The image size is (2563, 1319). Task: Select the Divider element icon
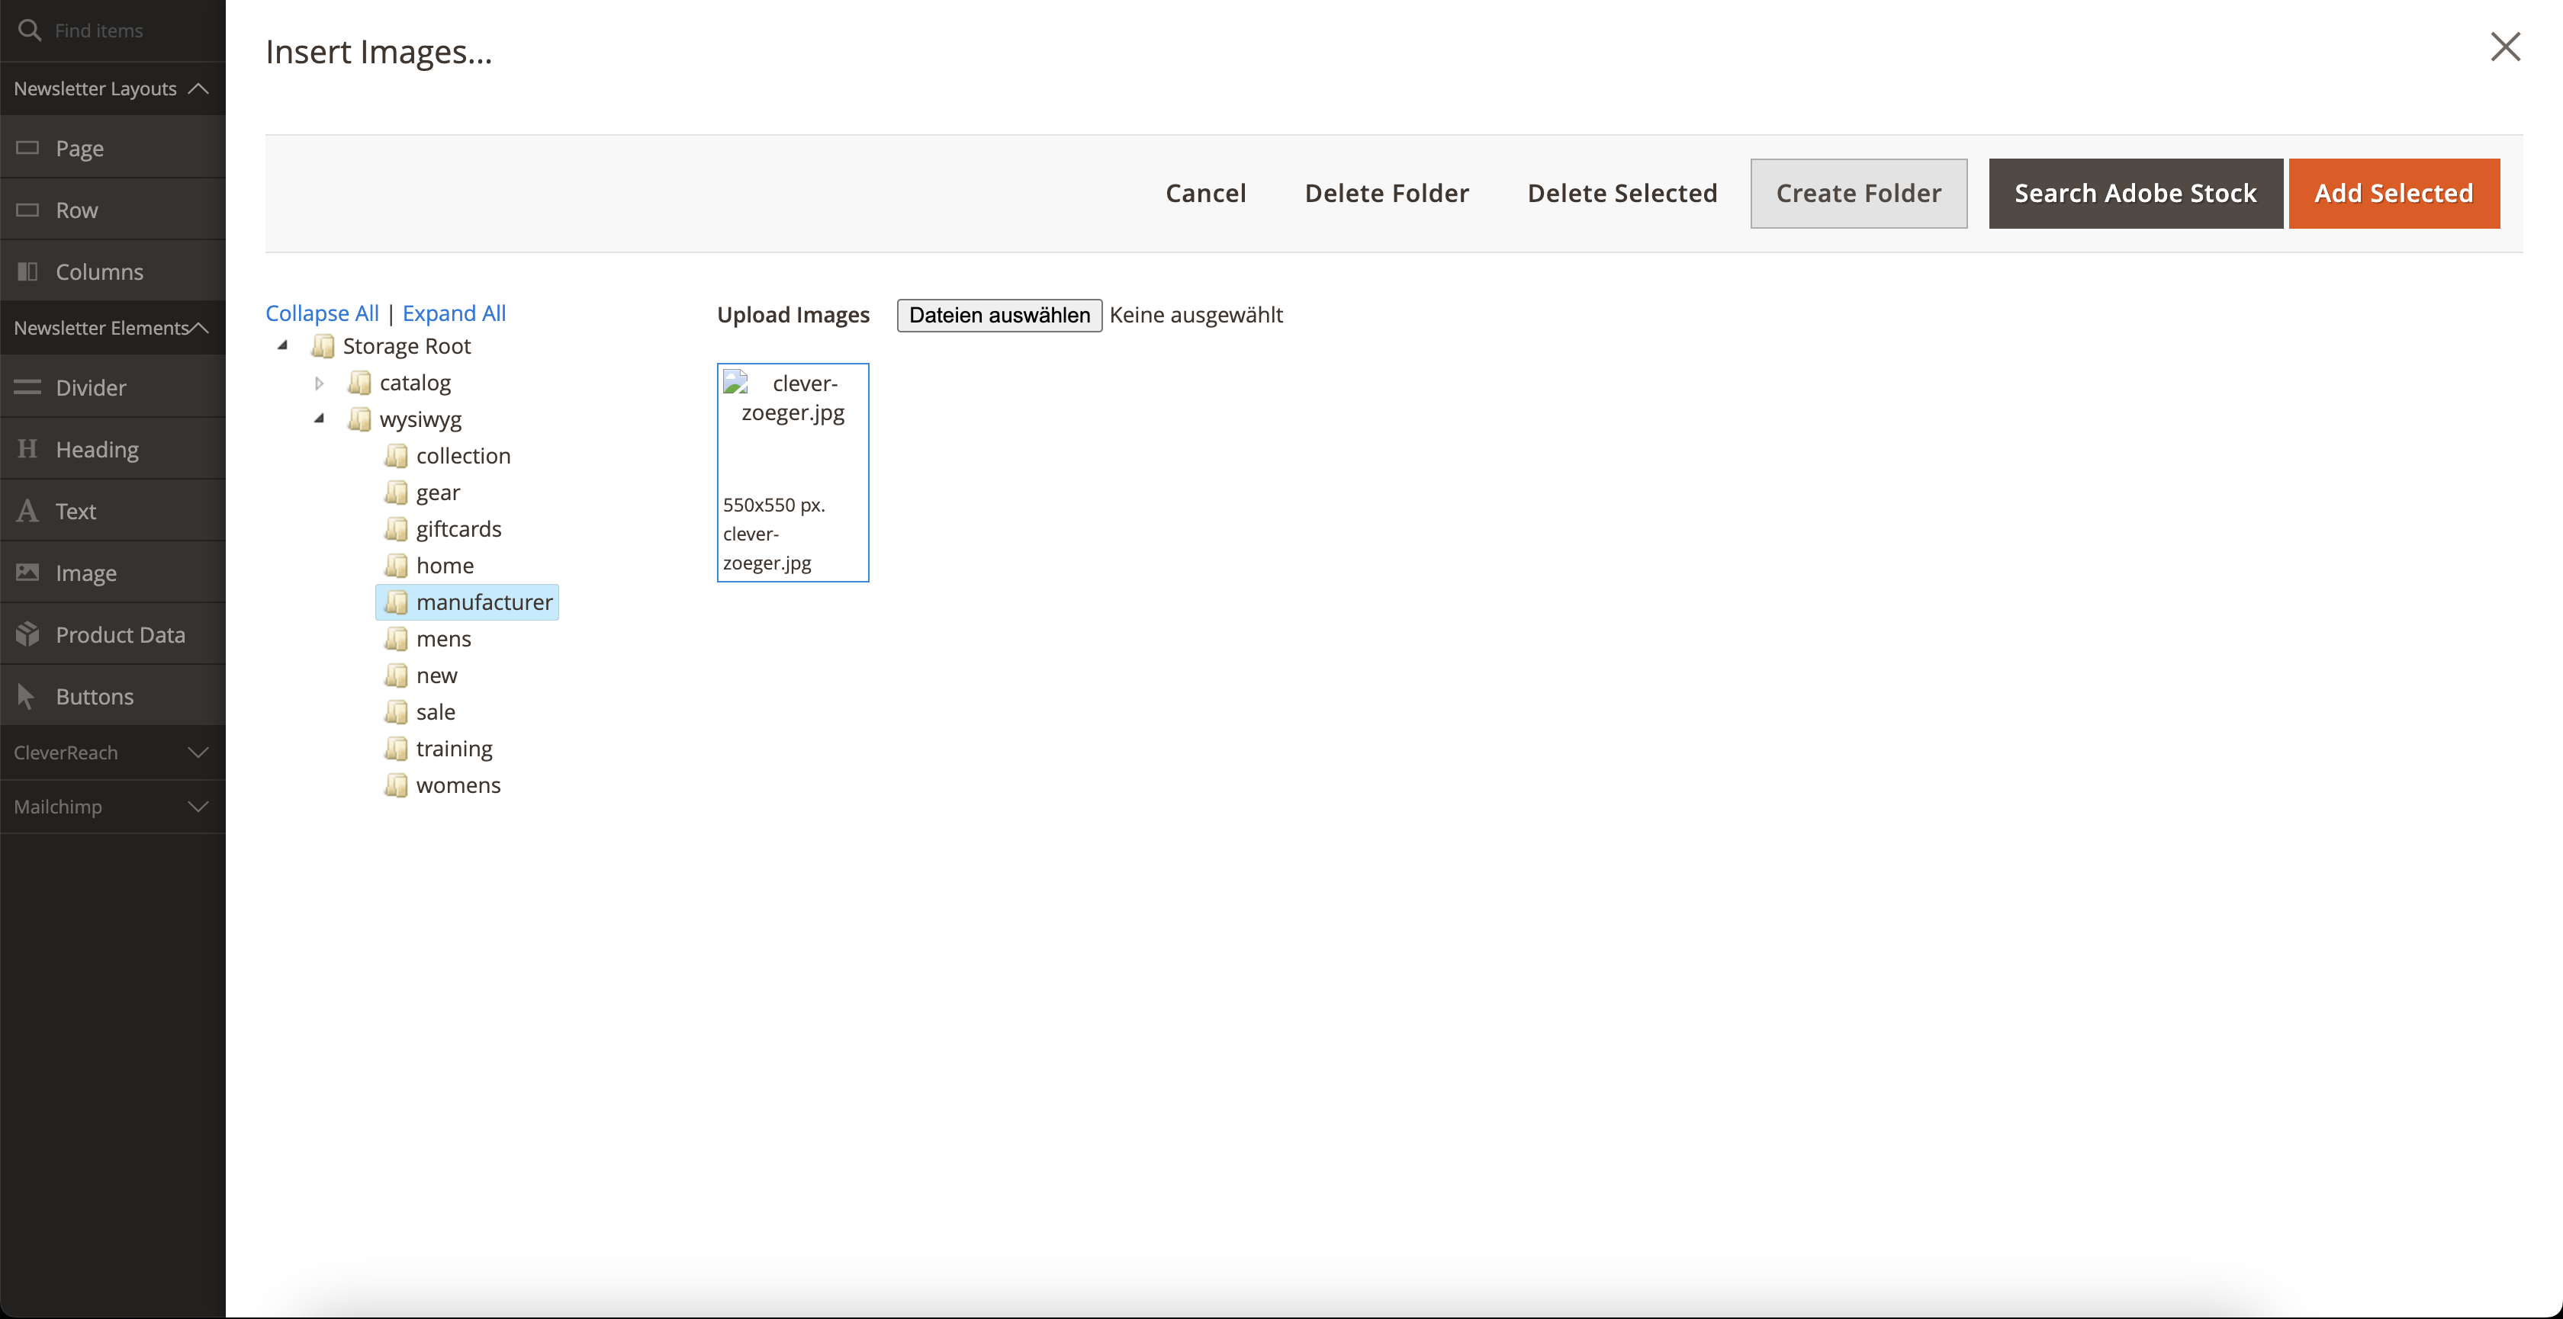(x=28, y=388)
